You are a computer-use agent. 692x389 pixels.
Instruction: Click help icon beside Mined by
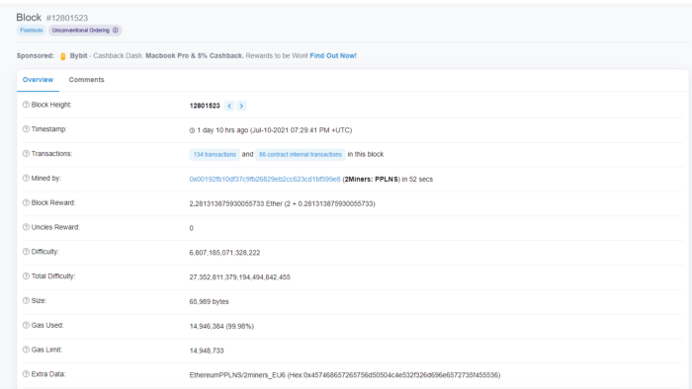26,178
